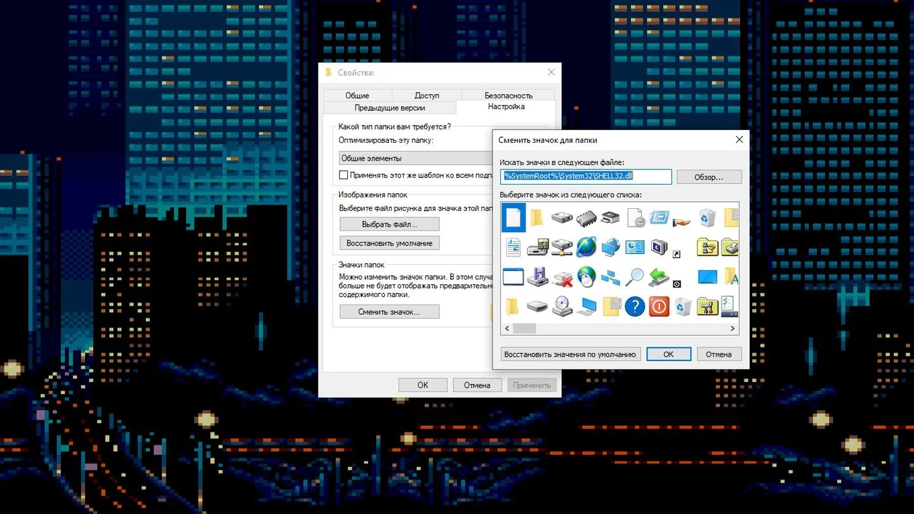Pick the blue question mark icon

click(x=635, y=306)
